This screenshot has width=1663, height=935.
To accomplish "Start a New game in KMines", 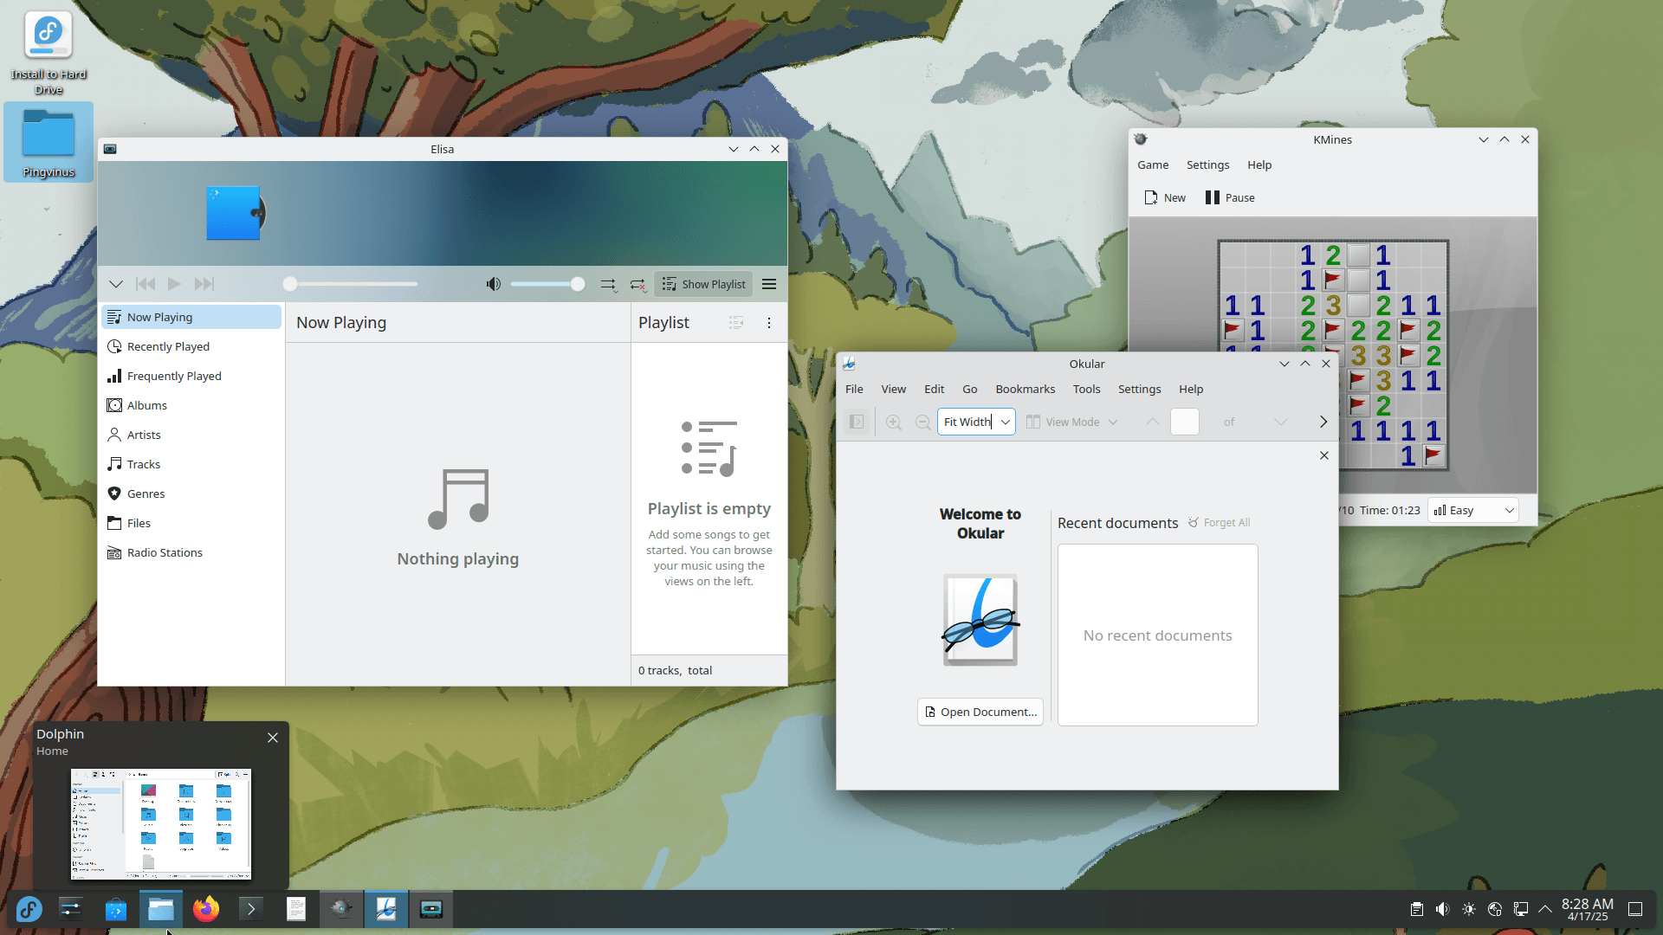I will click(1165, 197).
